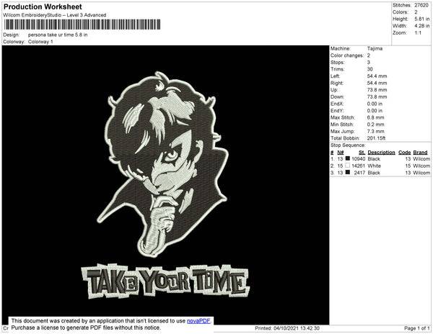Click the 'Code' column header
The width and height of the screenshot is (433, 334).
click(405, 153)
